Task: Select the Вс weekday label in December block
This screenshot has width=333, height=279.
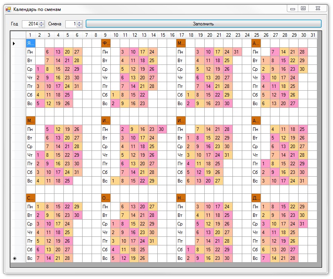Action: 256,258
